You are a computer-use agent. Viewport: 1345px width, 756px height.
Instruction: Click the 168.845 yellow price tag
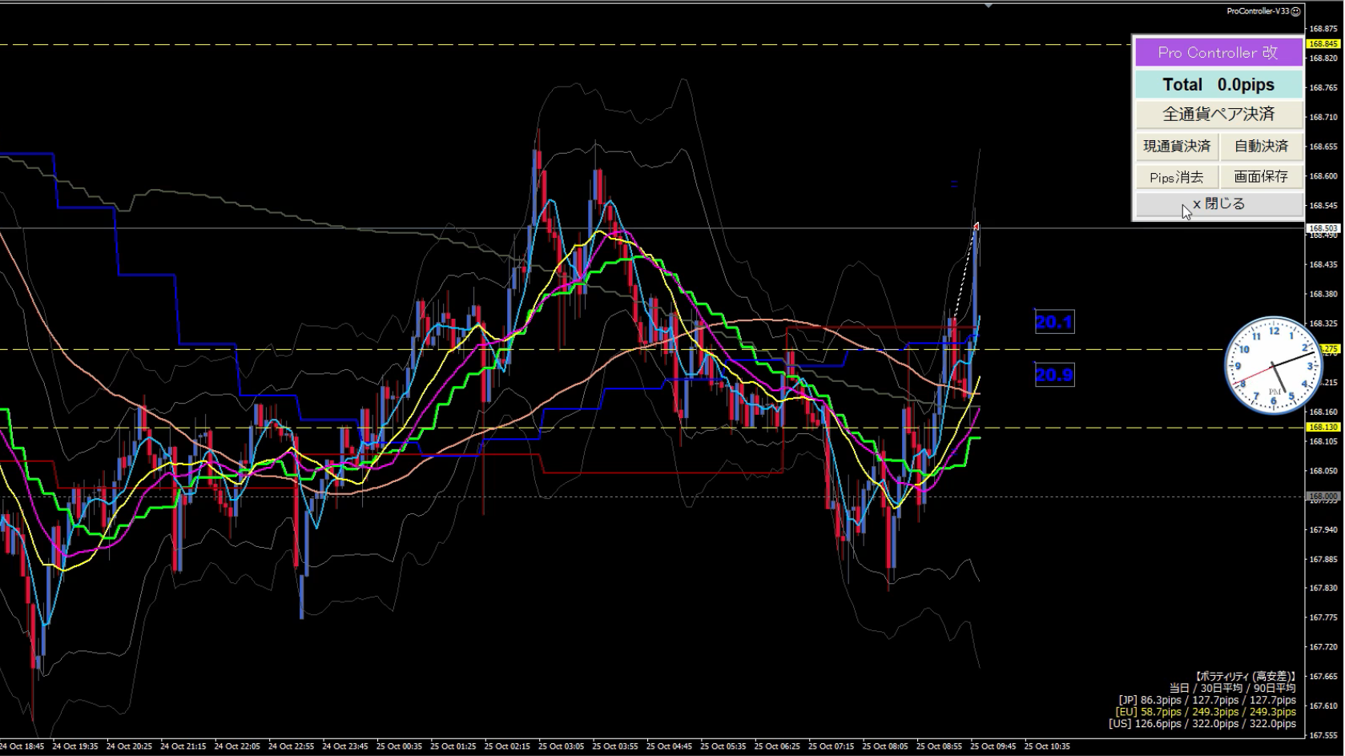[1323, 44]
